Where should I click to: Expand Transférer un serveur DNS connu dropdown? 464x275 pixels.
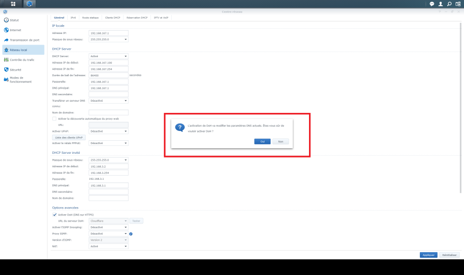coord(109,100)
